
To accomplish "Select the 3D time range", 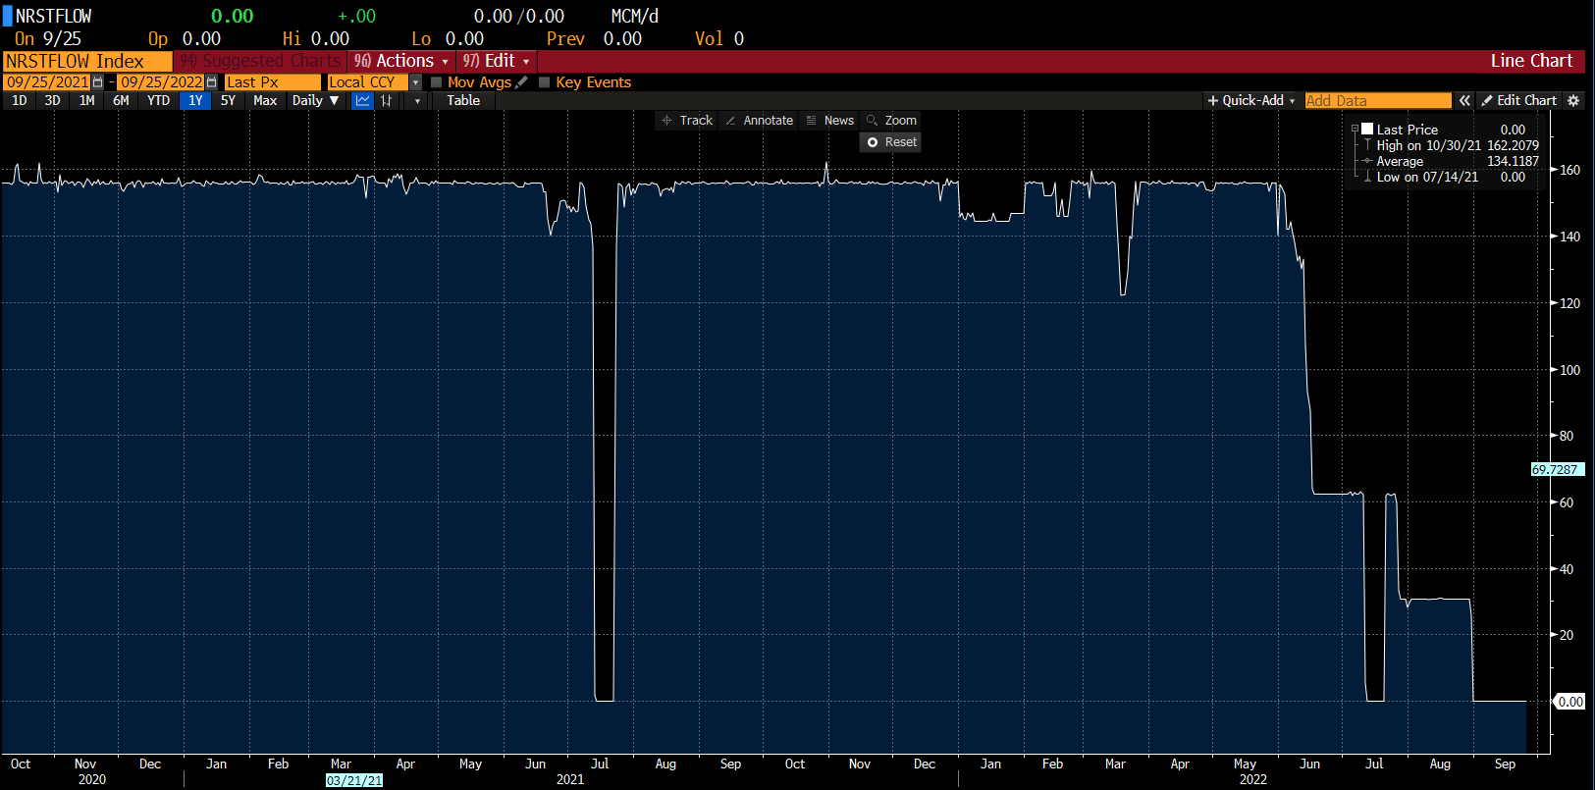I will pyautogui.click(x=53, y=101).
